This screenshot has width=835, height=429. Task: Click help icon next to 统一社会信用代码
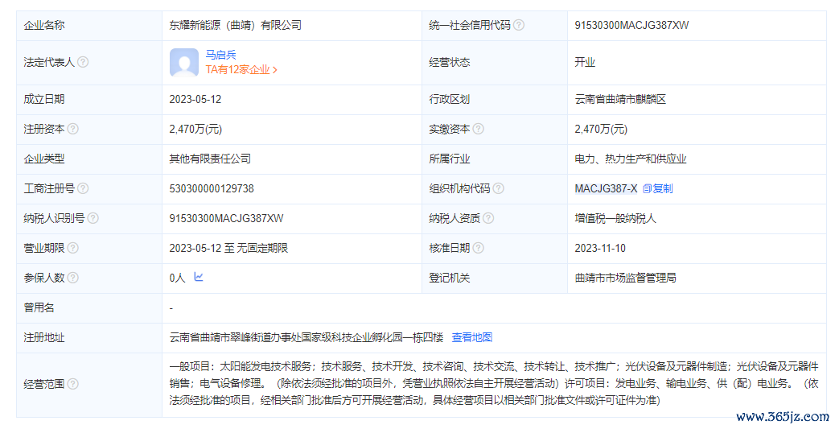[x=518, y=25]
